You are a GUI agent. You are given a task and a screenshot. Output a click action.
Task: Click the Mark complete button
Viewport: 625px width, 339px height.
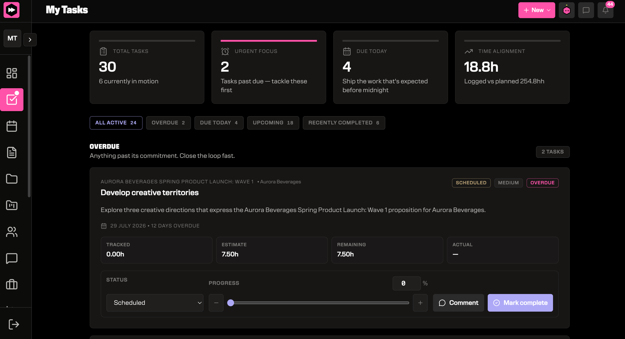point(520,303)
